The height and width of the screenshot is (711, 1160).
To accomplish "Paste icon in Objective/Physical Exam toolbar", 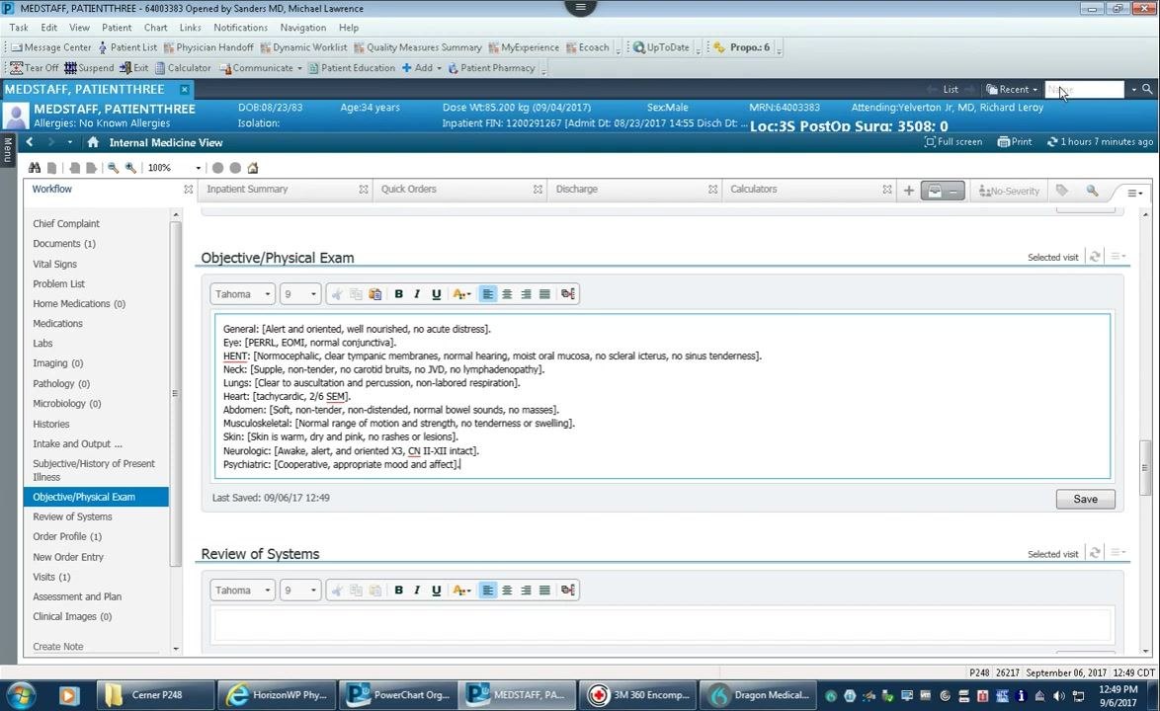I will 375,294.
